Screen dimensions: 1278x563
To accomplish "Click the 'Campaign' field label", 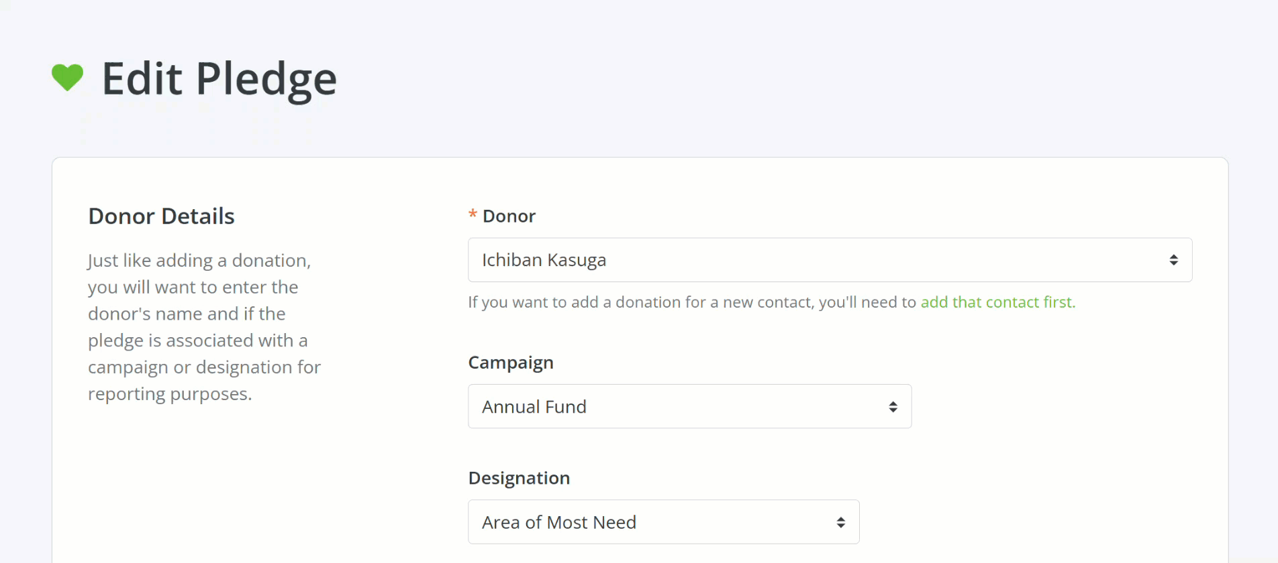I will tap(511, 363).
